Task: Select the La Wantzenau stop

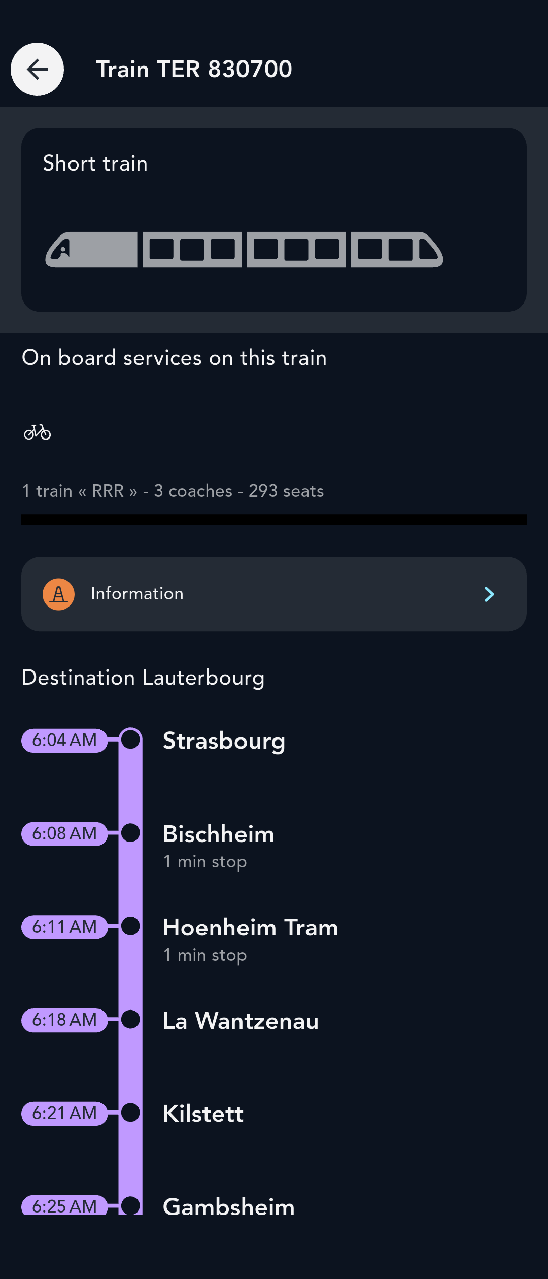Action: [241, 1021]
